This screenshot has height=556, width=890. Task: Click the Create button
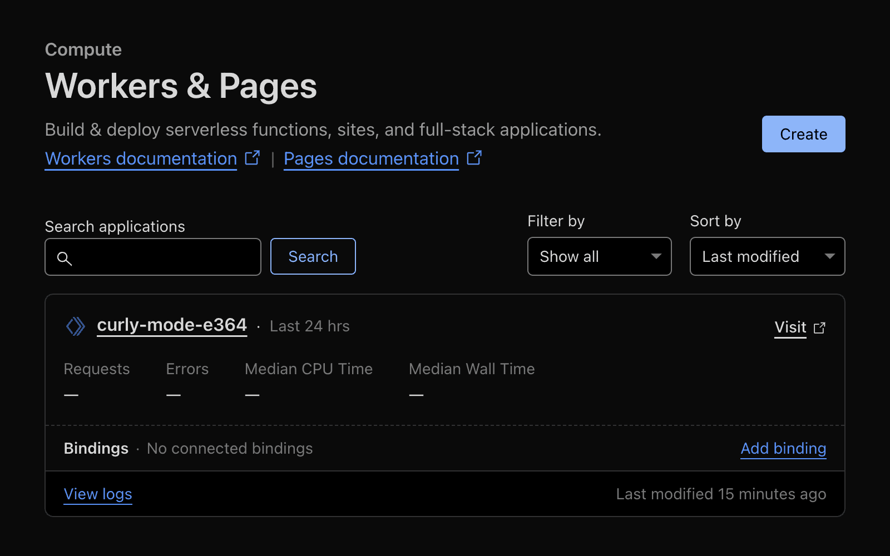[803, 134]
